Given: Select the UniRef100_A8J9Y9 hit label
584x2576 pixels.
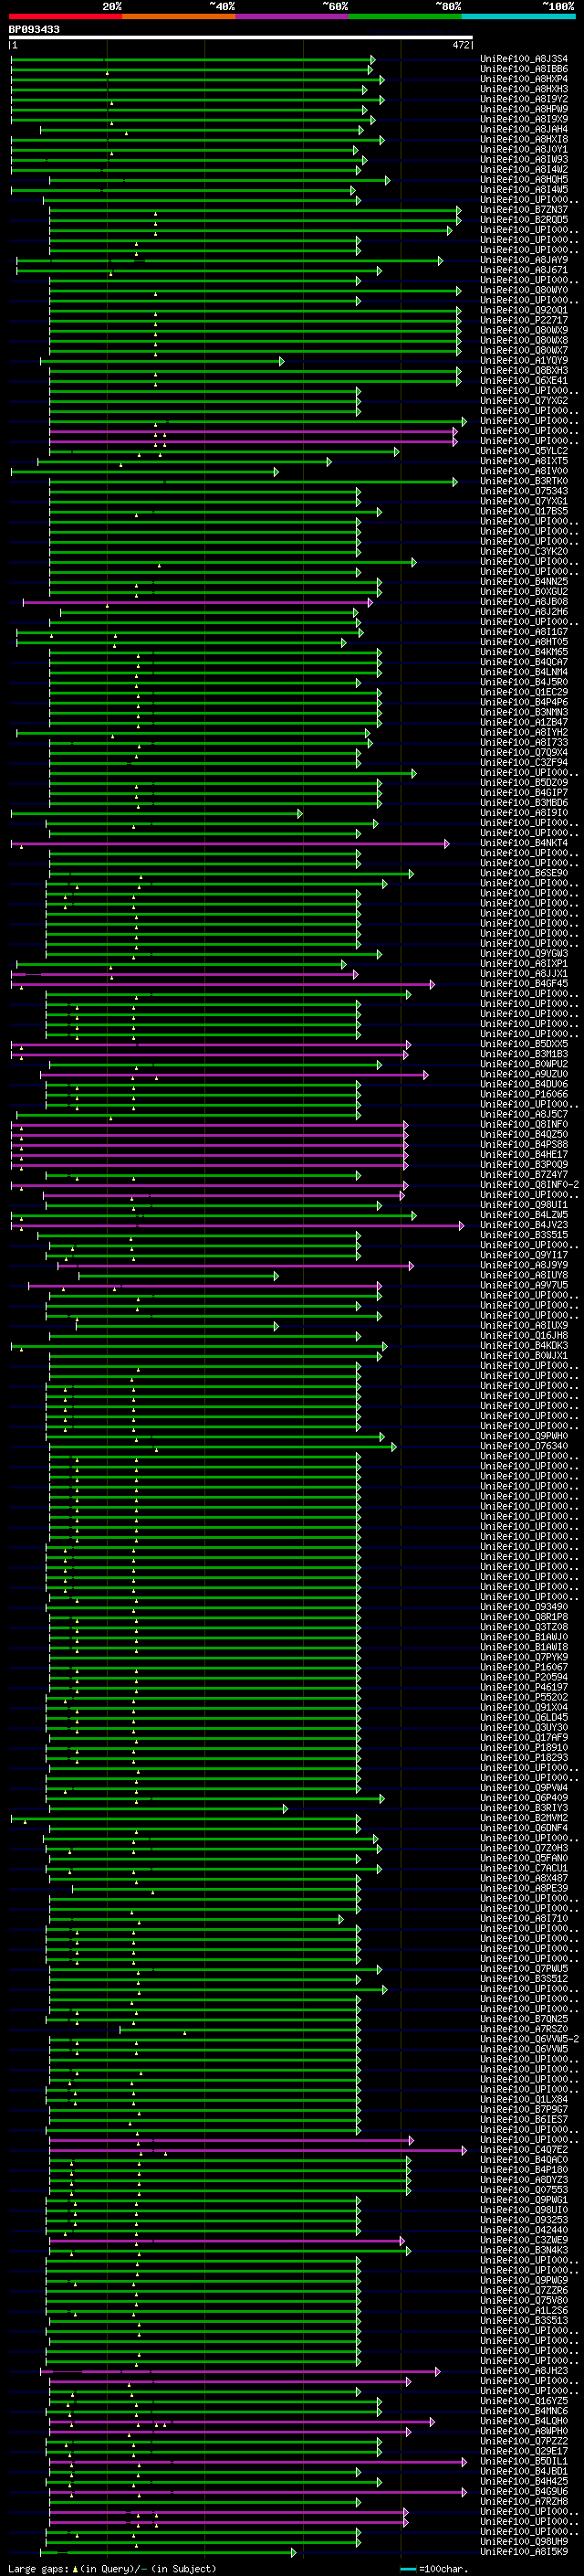Looking at the screenshot, I should tap(524, 1265).
